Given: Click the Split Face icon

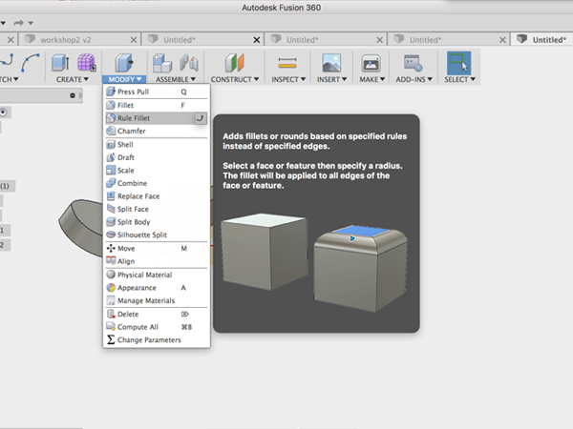Looking at the screenshot, I should pyautogui.click(x=111, y=209).
